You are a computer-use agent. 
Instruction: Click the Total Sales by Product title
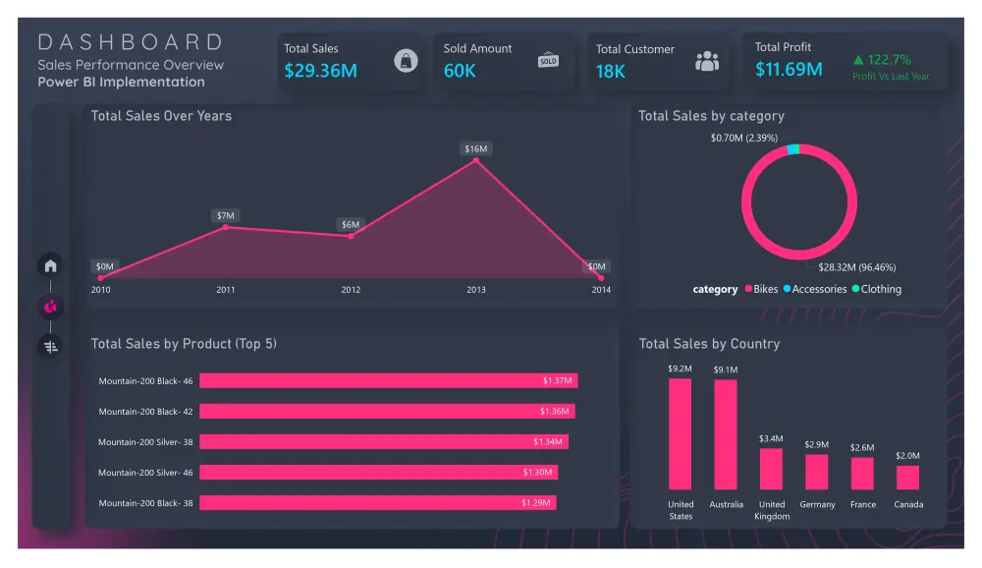point(184,344)
